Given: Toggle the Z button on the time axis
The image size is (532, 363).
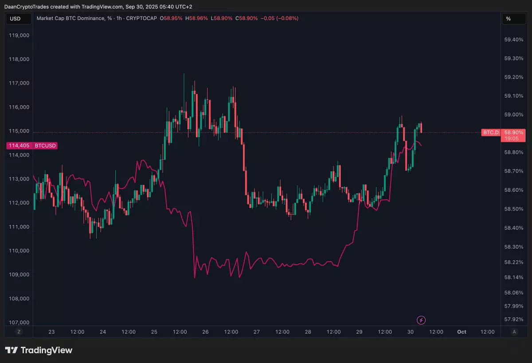Looking at the screenshot, I should (x=19, y=332).
